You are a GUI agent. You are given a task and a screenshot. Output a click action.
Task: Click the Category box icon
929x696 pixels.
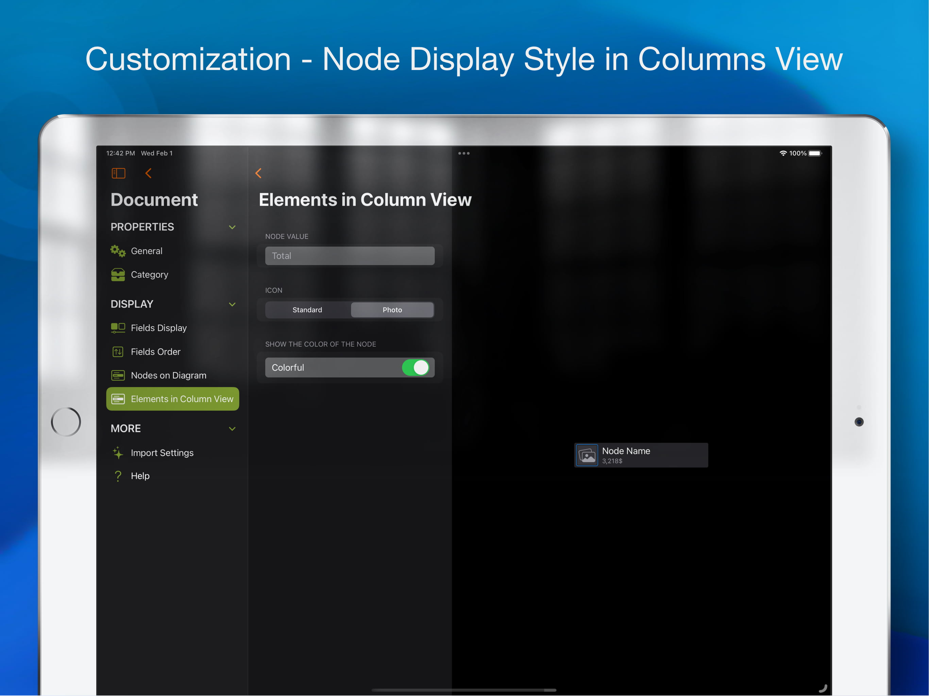click(x=118, y=275)
